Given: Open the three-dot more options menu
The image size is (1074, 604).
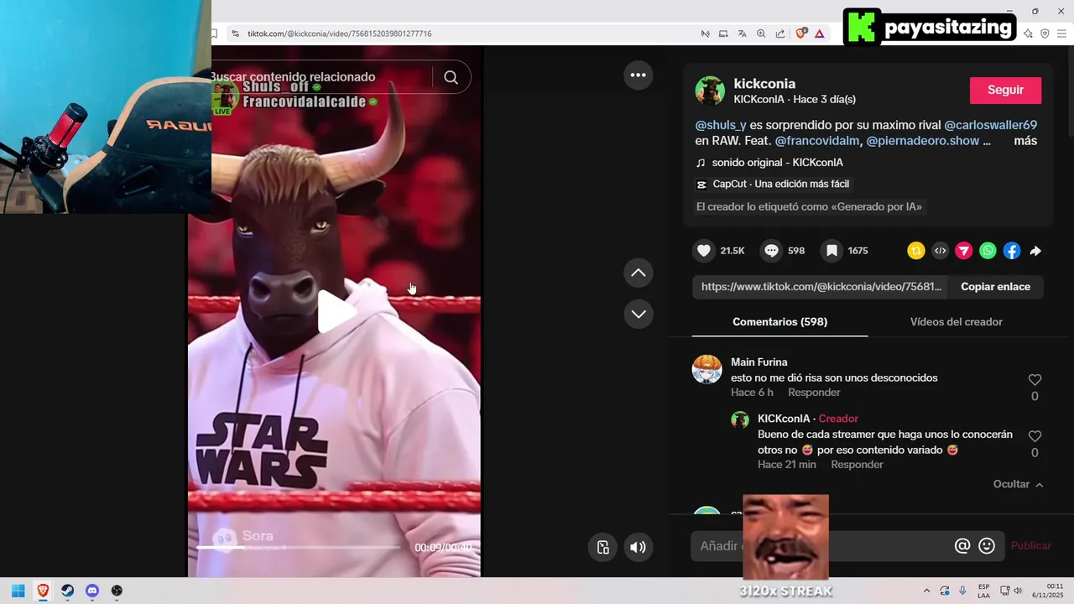Looking at the screenshot, I should tap(639, 75).
